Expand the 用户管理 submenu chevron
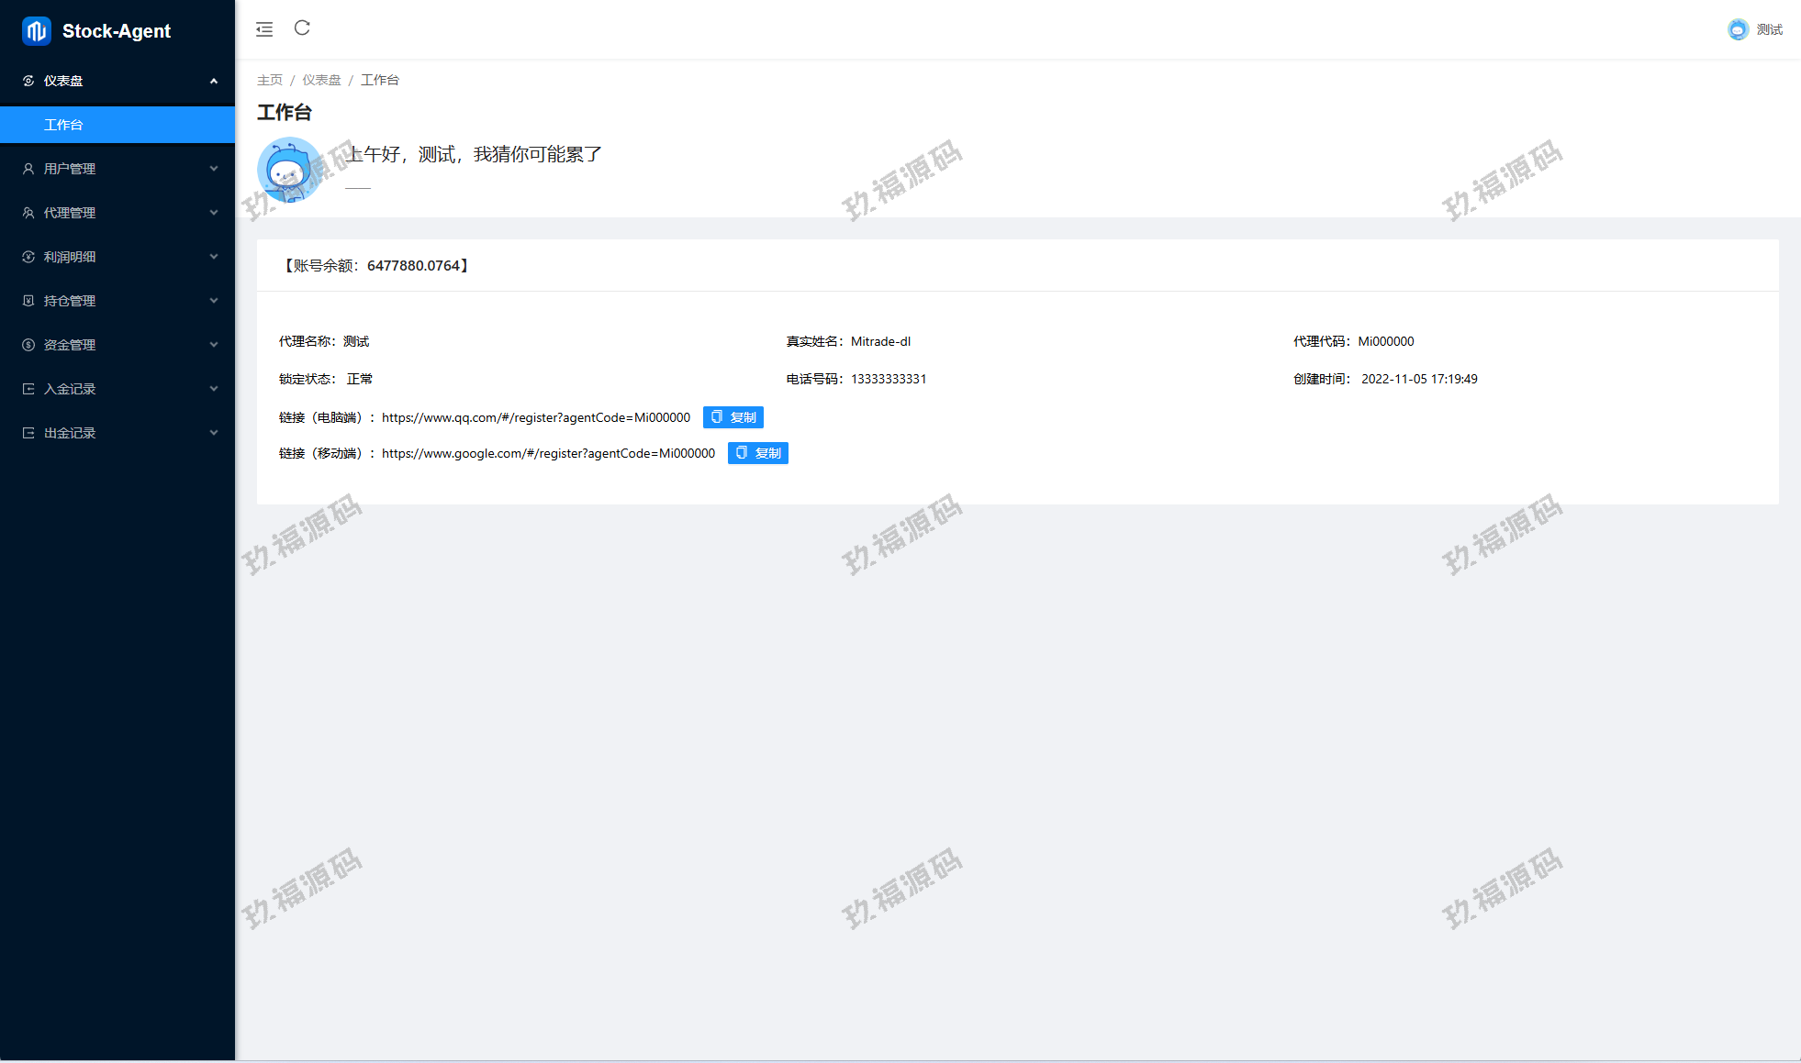The width and height of the screenshot is (1801, 1063). [x=214, y=169]
